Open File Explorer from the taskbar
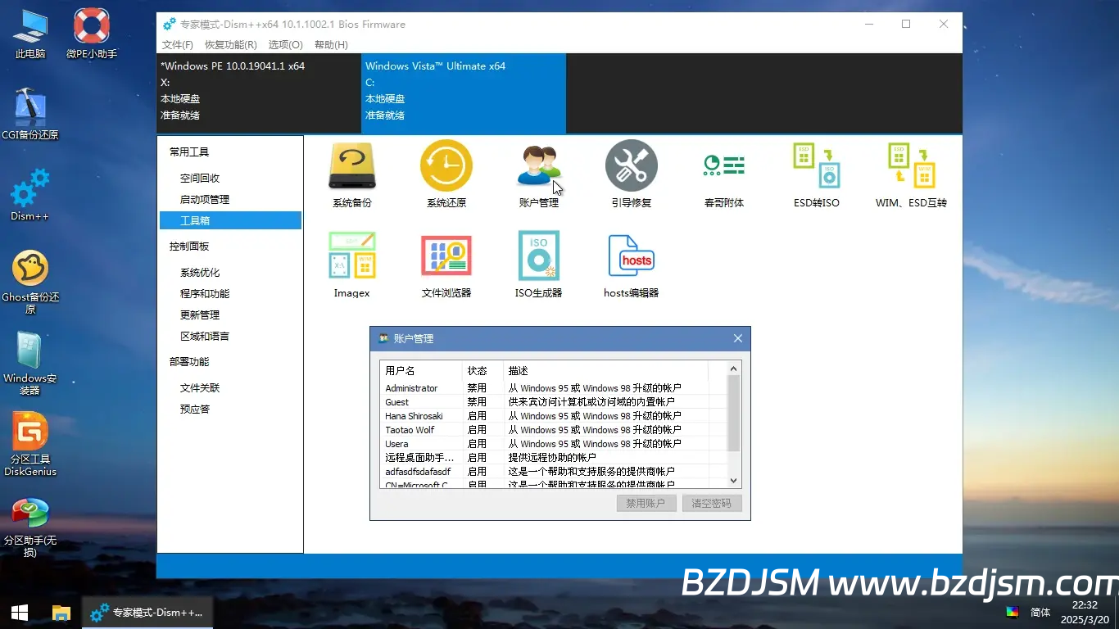 (61, 612)
